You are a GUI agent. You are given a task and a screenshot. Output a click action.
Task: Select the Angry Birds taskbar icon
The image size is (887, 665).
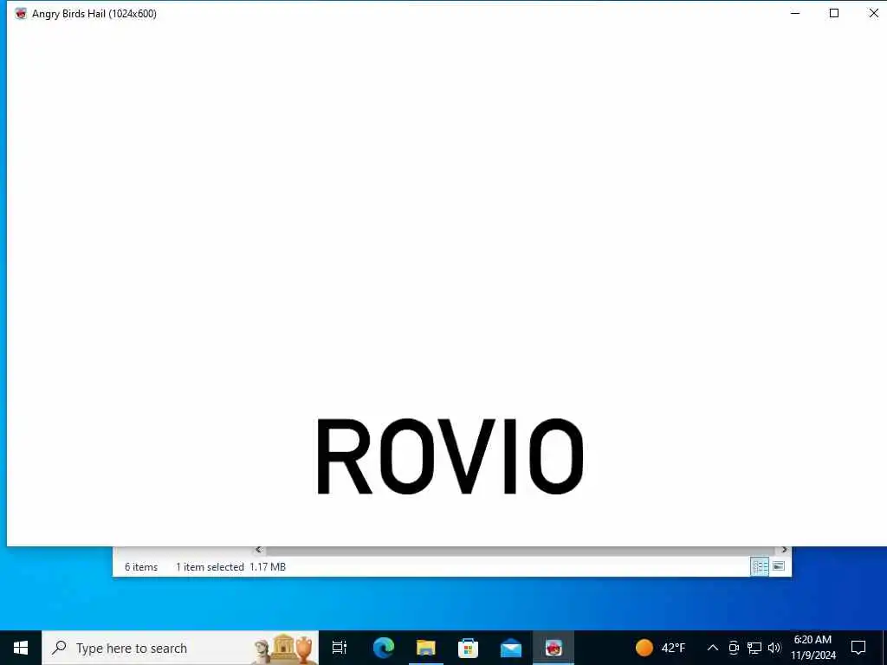[554, 648]
